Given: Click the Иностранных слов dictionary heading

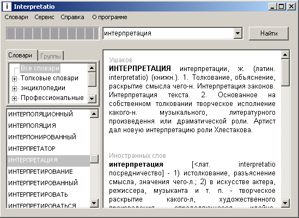Looking at the screenshot, I should pyautogui.click(x=137, y=156).
